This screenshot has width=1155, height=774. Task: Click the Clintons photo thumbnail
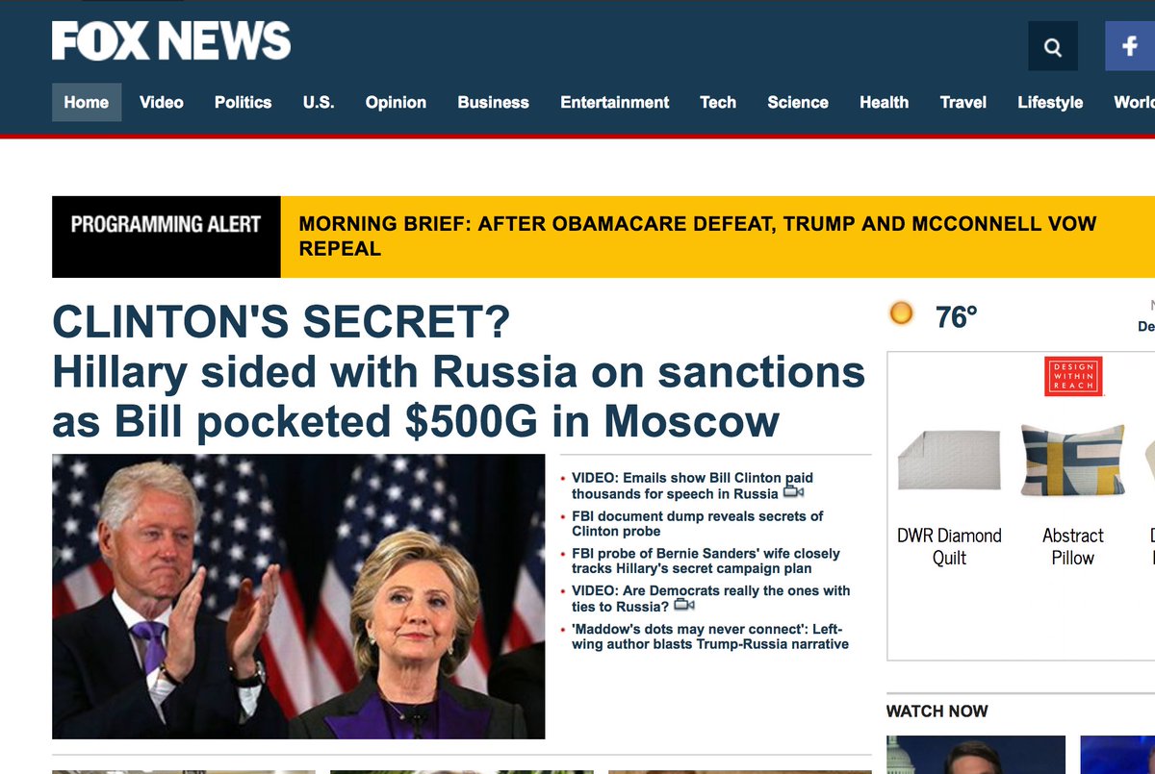click(298, 596)
